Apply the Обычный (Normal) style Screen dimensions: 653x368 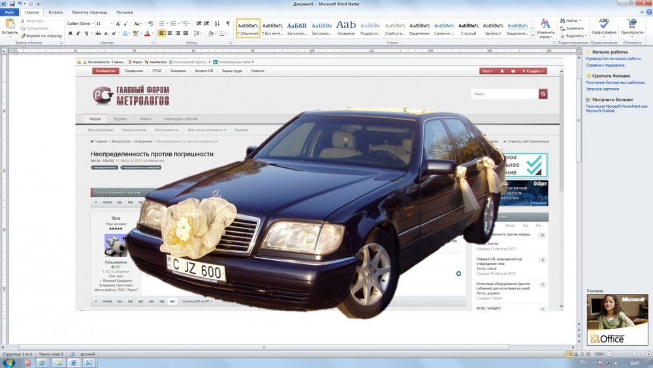pos(248,28)
